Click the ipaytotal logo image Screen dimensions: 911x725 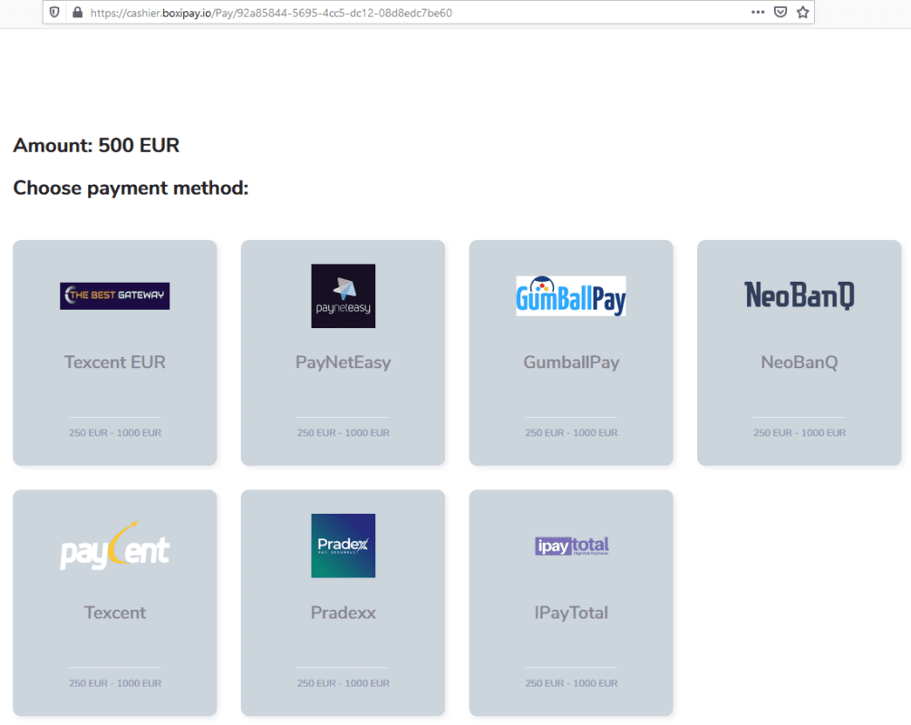572,546
